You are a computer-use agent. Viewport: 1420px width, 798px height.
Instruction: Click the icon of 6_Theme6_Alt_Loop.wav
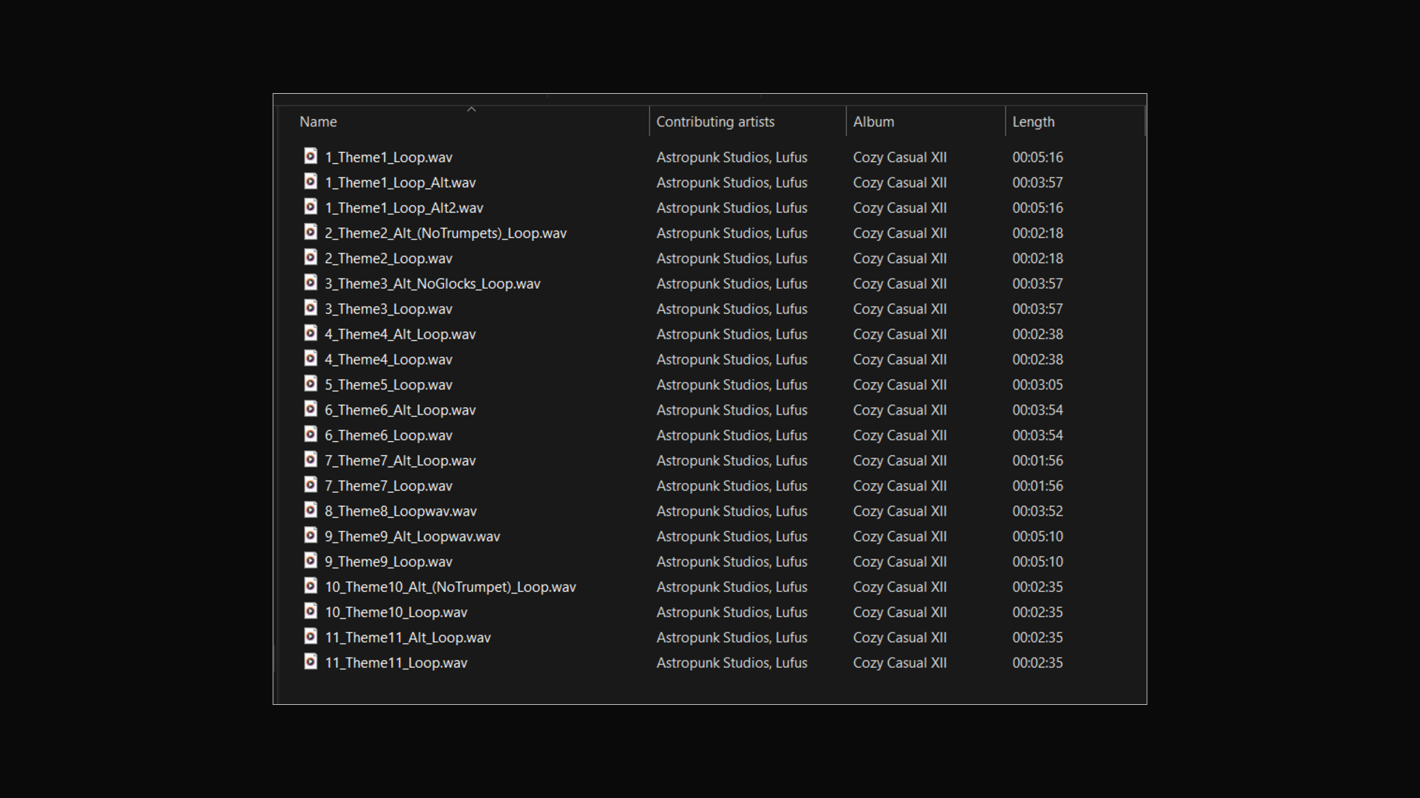click(311, 409)
